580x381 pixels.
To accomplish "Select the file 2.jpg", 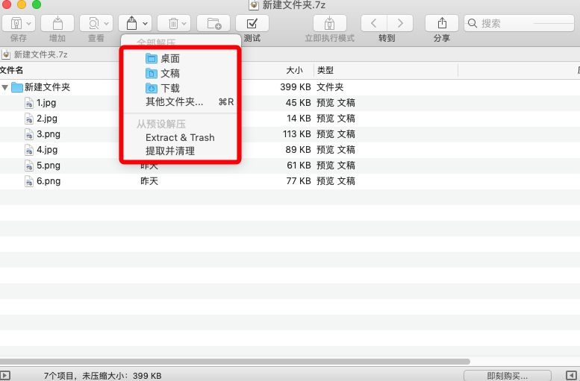I will [x=290, y=119].
